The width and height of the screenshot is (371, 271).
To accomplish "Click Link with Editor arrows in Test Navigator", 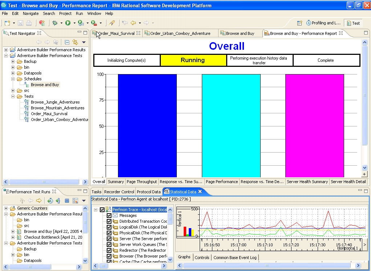I will coord(75,43).
